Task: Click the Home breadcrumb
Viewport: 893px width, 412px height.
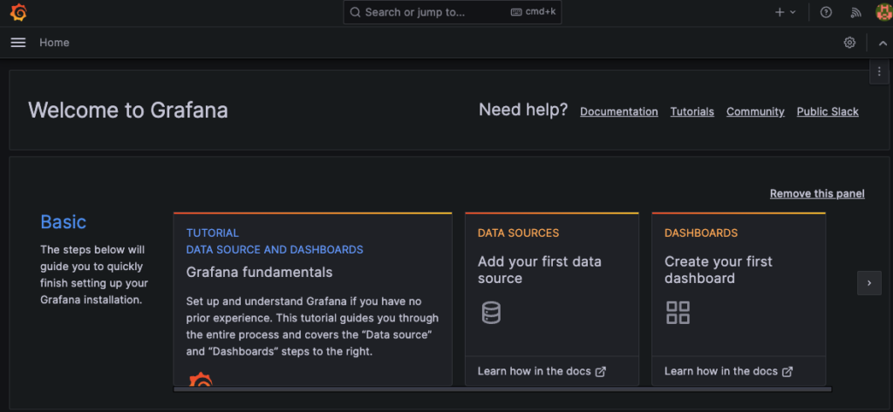Action: pyautogui.click(x=54, y=43)
